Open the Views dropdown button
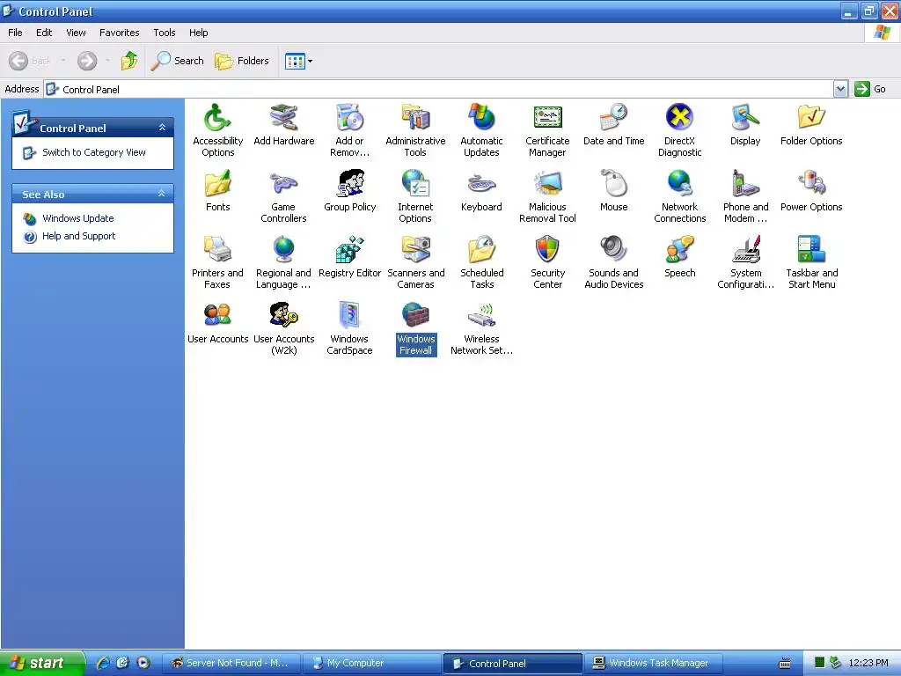This screenshot has width=901, height=676. coord(299,61)
